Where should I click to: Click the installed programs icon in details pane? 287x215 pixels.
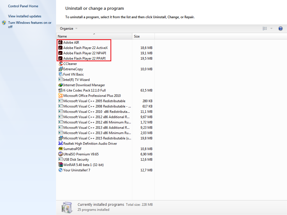67,207
